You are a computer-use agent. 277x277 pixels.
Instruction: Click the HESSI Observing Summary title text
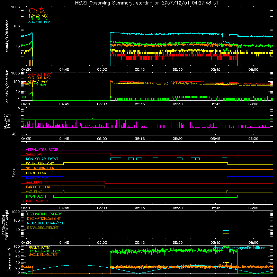pos(147,3)
